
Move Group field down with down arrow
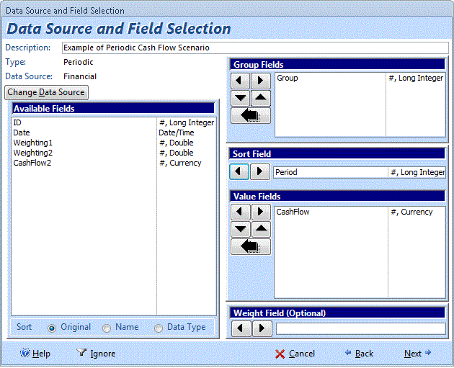240,98
